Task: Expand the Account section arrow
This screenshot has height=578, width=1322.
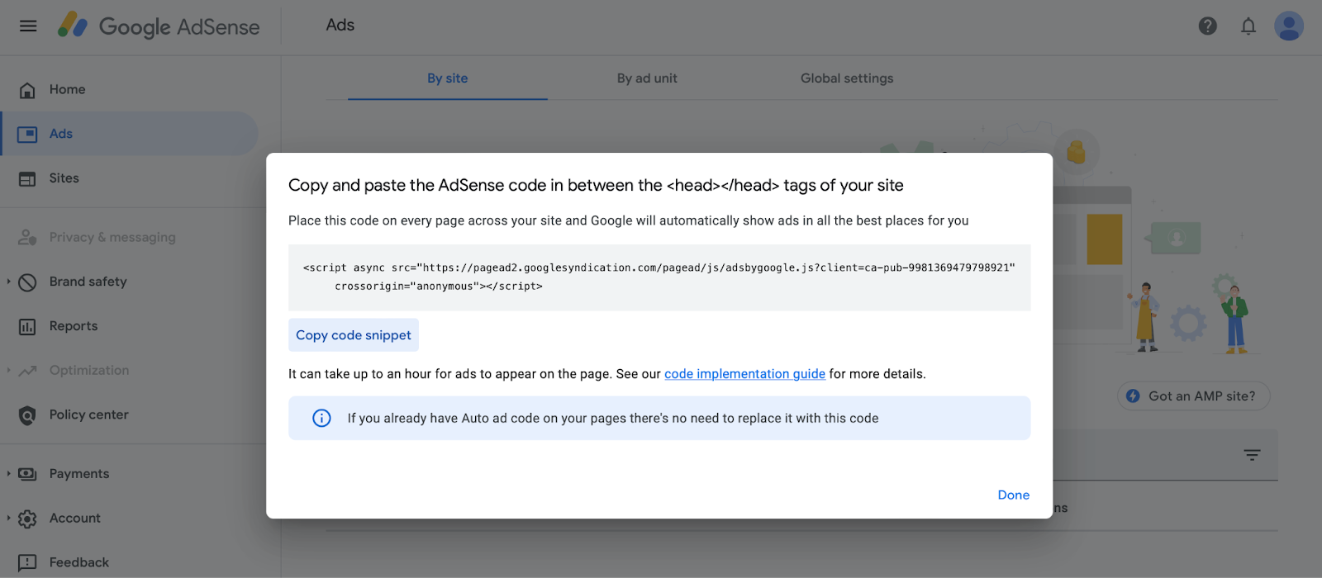Action: click(9, 519)
